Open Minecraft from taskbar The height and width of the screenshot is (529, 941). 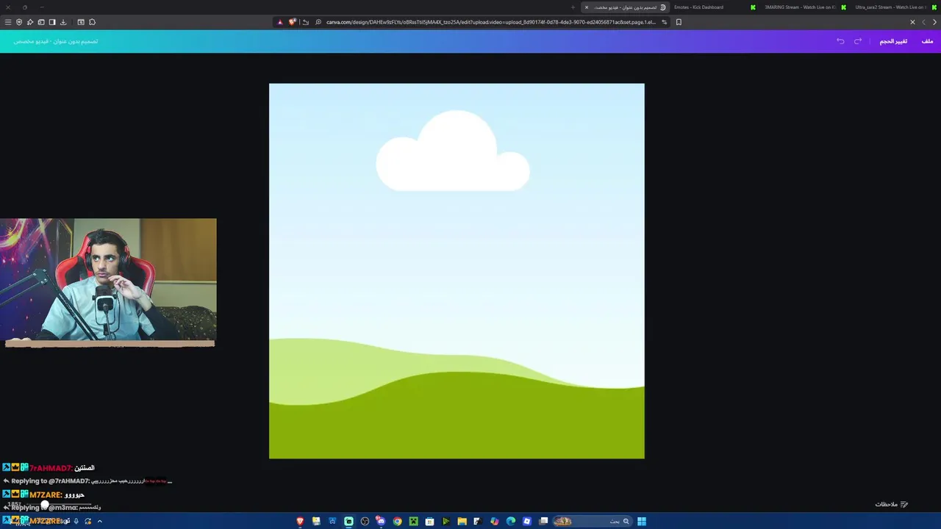(414, 522)
